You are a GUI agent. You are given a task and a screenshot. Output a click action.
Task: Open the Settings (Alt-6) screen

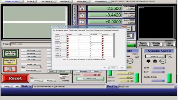(x=81, y=1)
